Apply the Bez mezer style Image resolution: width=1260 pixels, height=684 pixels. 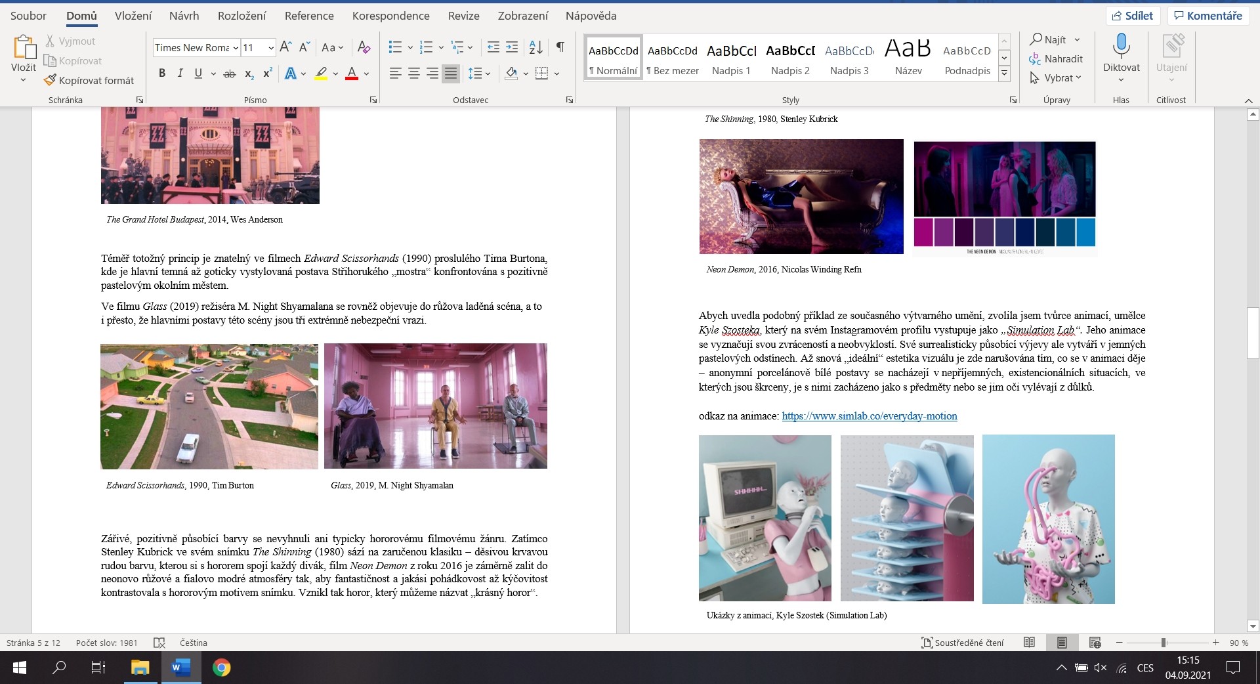point(672,58)
